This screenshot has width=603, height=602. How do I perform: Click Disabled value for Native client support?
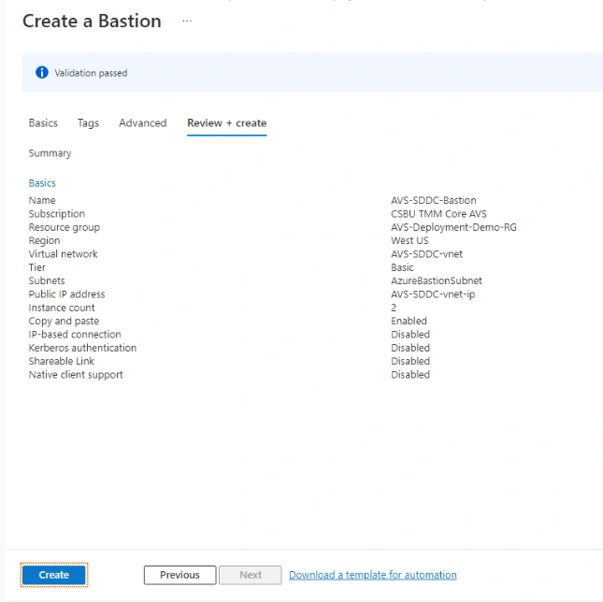pyautogui.click(x=410, y=375)
